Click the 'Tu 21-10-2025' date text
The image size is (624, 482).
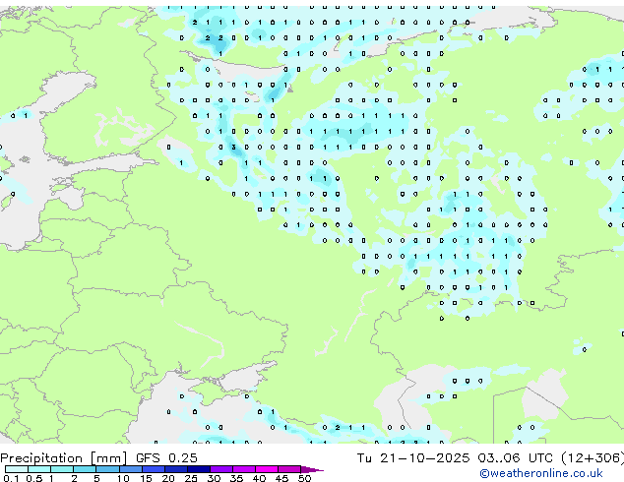(x=413, y=458)
